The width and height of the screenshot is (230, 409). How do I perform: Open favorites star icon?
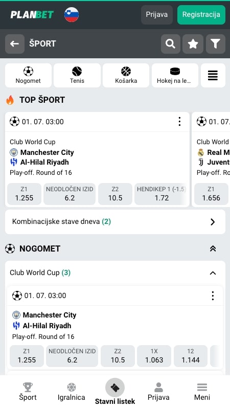[x=193, y=44]
